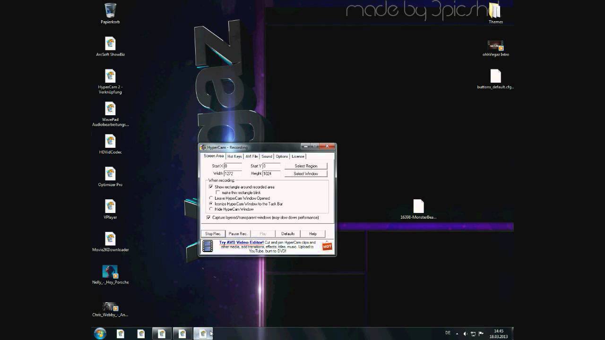Click the Start X input field

click(x=233, y=166)
